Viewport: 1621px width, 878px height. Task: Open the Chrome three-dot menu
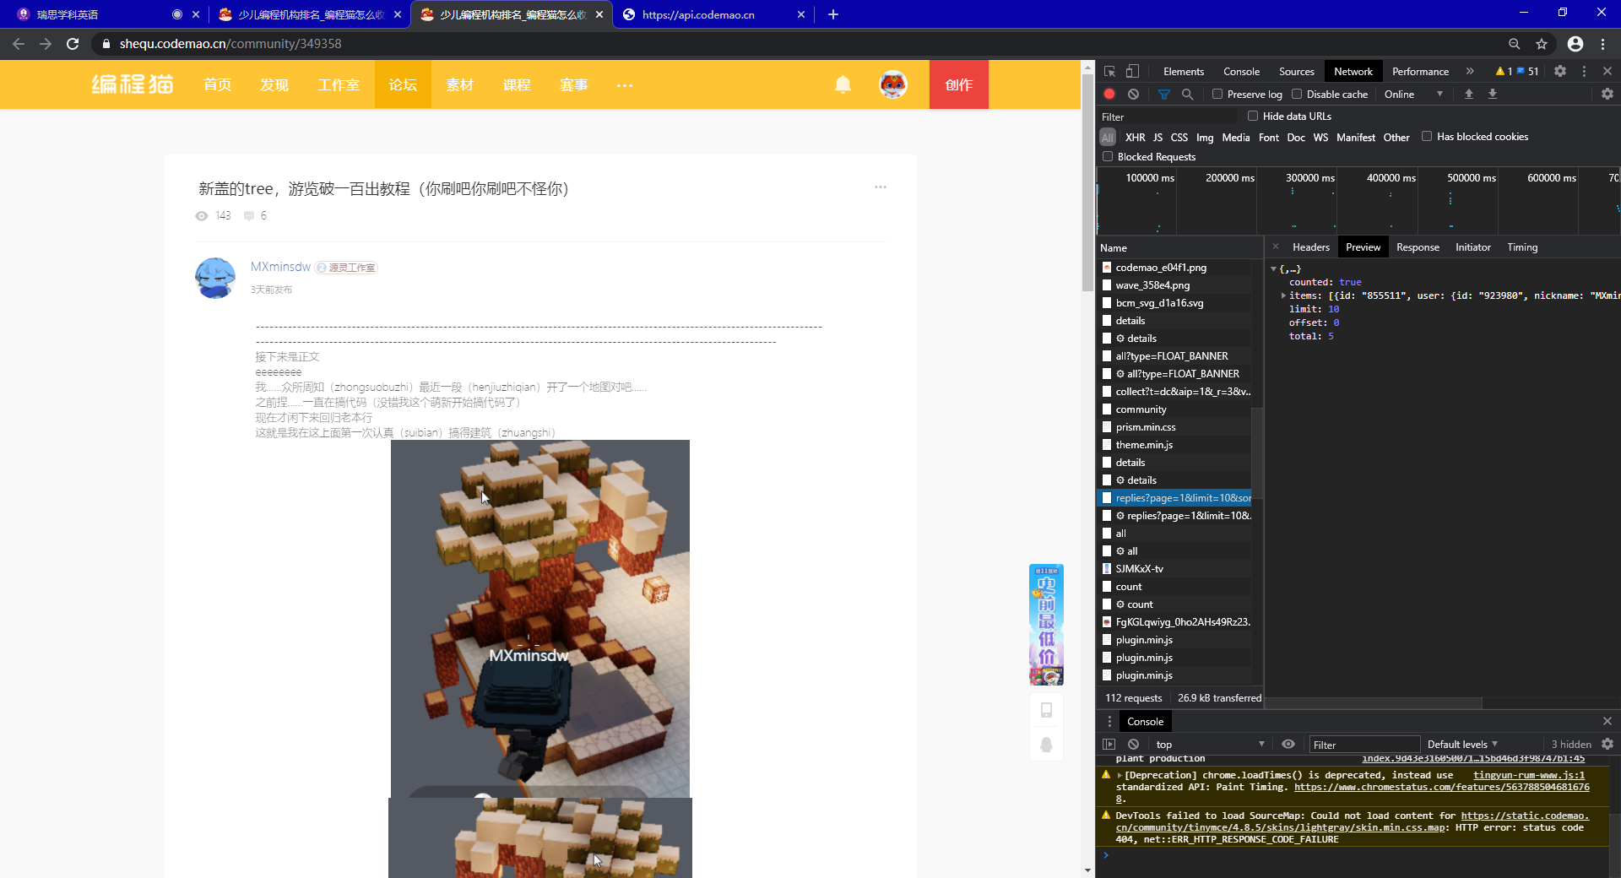click(1603, 44)
